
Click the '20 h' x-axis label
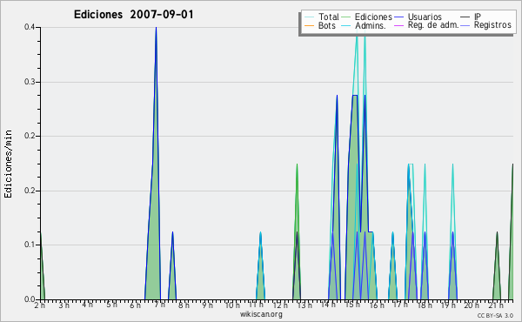(x=472, y=305)
